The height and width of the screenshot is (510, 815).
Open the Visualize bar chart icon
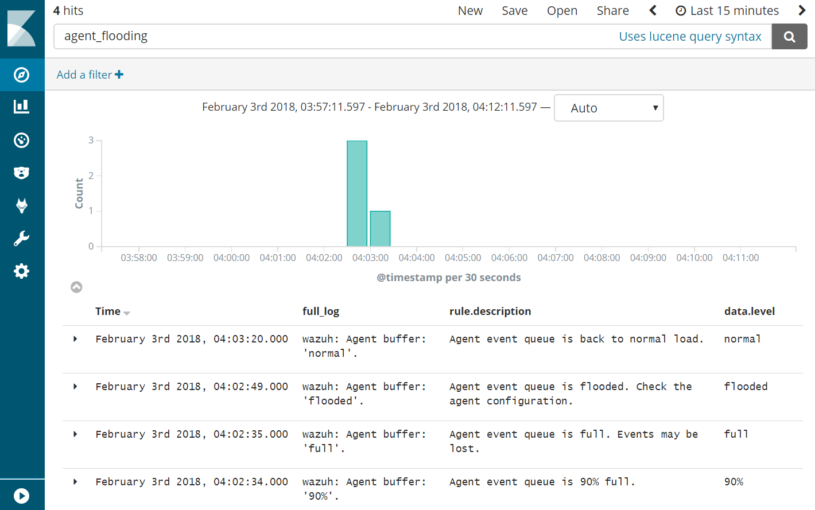(x=22, y=107)
